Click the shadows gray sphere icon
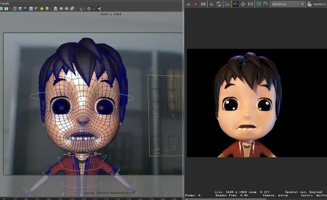327x200 pixels. 47,9
